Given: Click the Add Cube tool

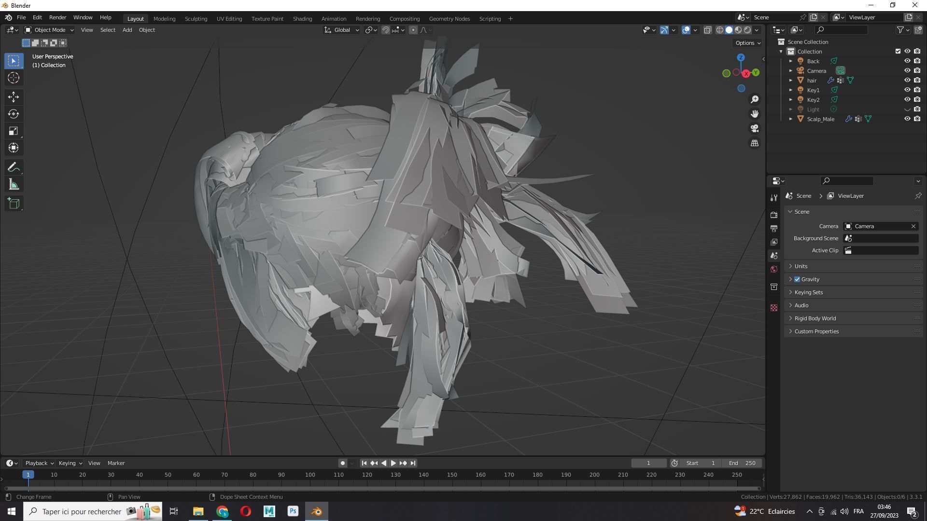Looking at the screenshot, I should coord(14,204).
